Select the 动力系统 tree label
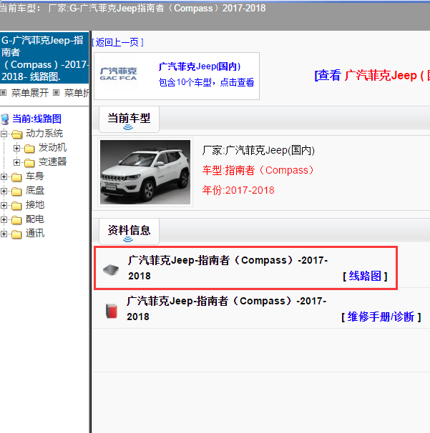The width and height of the screenshot is (430, 433). [x=44, y=134]
